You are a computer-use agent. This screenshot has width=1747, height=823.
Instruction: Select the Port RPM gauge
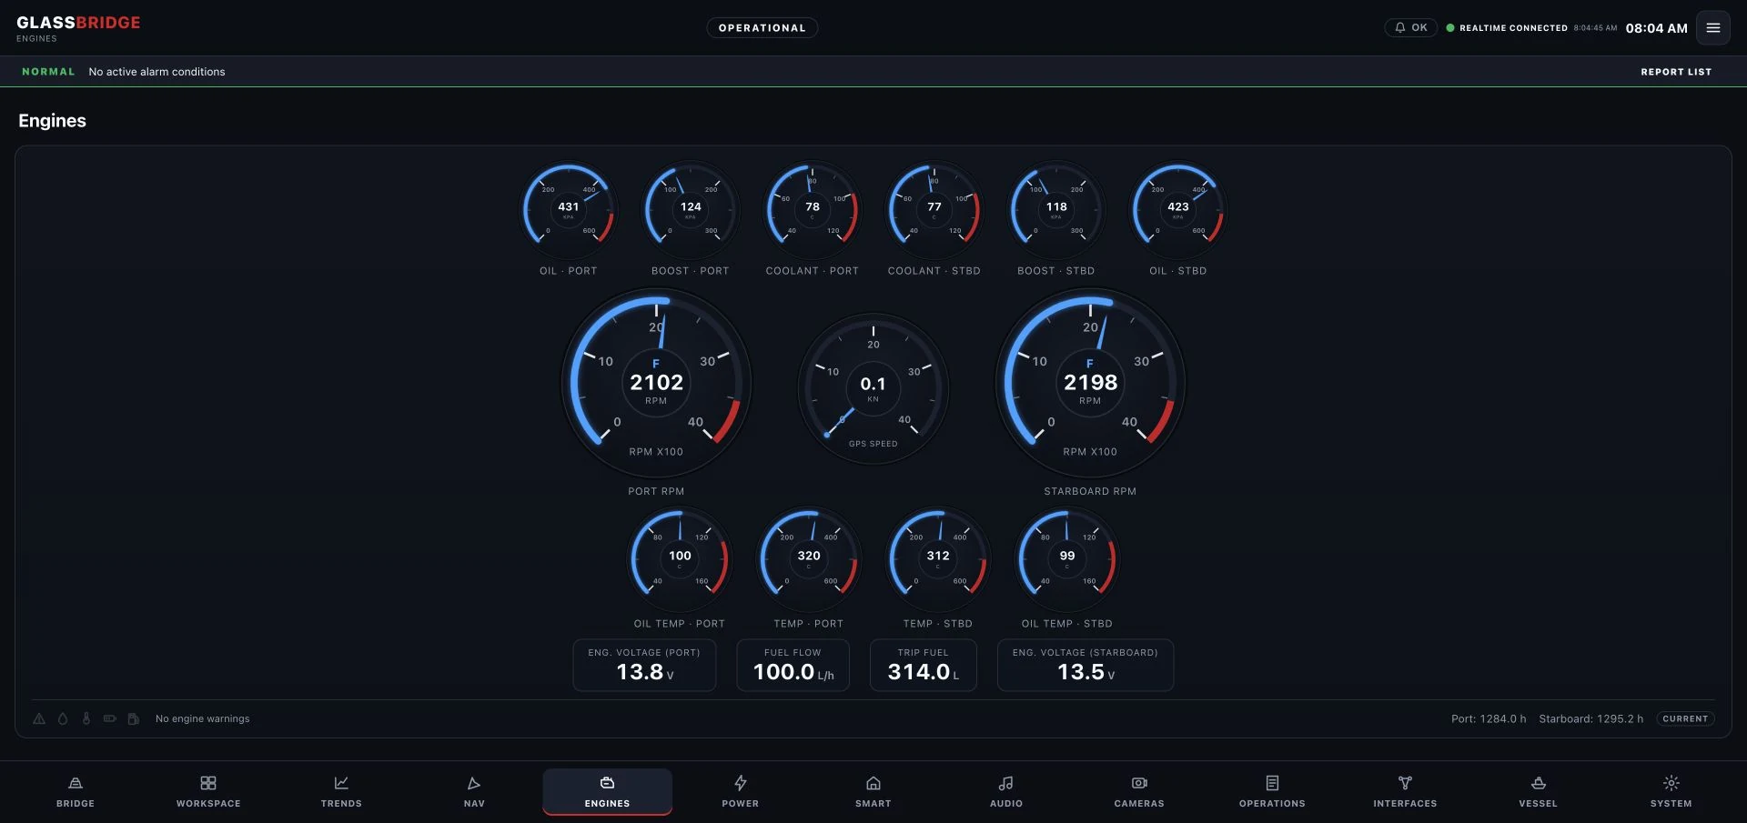coord(656,383)
